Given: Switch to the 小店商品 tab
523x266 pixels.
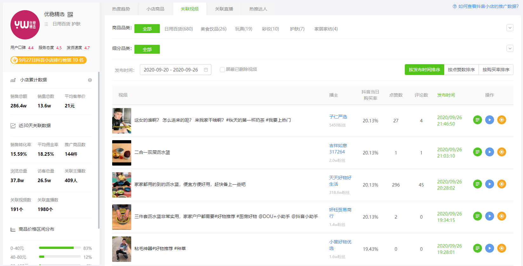Looking at the screenshot, I should coord(155,9).
